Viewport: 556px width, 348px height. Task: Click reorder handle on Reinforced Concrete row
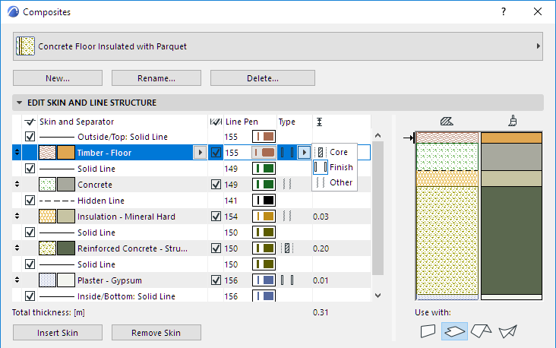coord(17,248)
